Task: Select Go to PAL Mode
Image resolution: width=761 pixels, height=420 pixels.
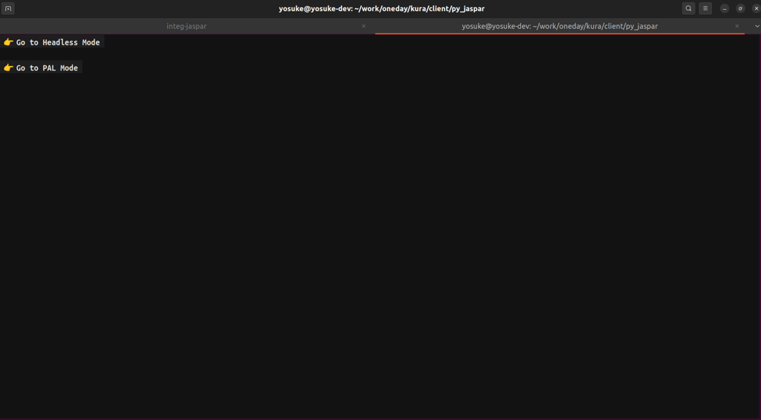Action: pyautogui.click(x=42, y=68)
